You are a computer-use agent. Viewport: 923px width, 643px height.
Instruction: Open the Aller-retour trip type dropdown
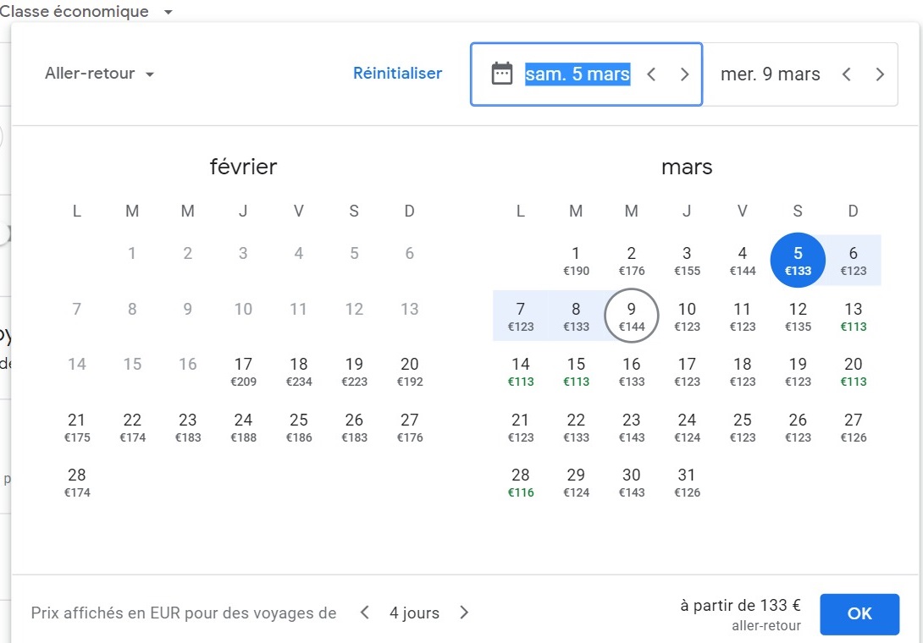[x=99, y=74]
